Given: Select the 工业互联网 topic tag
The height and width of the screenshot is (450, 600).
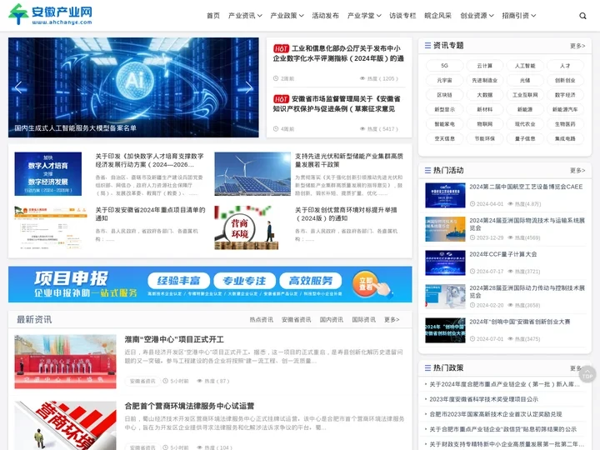Looking at the screenshot, I should (525, 95).
